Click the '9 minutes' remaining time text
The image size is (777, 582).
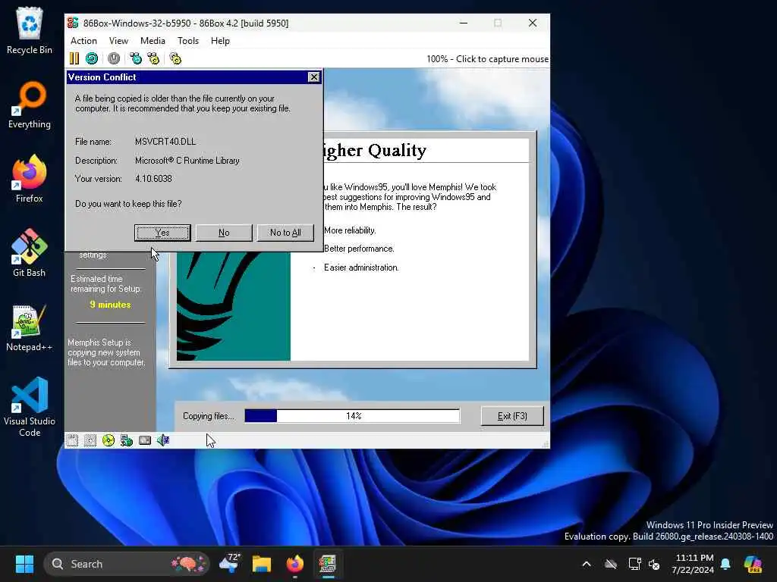pos(111,305)
